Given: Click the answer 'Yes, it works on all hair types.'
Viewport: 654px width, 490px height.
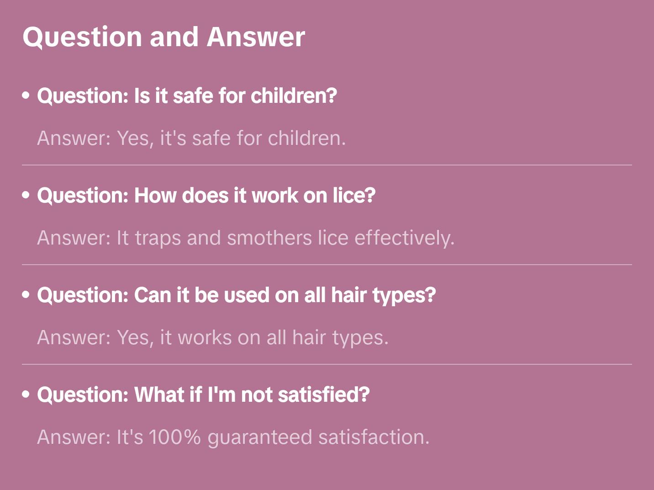Looking at the screenshot, I should 213,337.
